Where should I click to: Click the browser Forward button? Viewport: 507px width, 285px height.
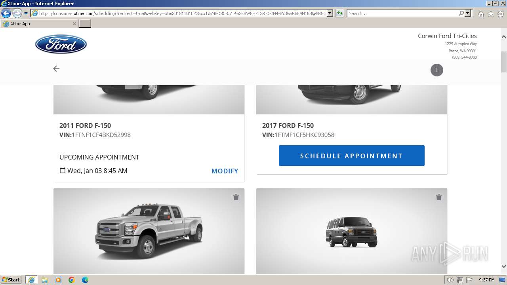[17, 13]
